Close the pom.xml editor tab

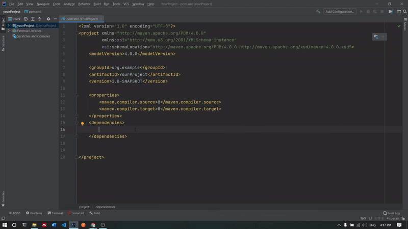coord(101,19)
